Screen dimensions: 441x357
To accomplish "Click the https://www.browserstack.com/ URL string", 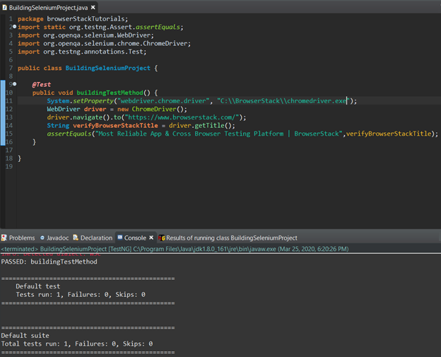I will [182, 117].
